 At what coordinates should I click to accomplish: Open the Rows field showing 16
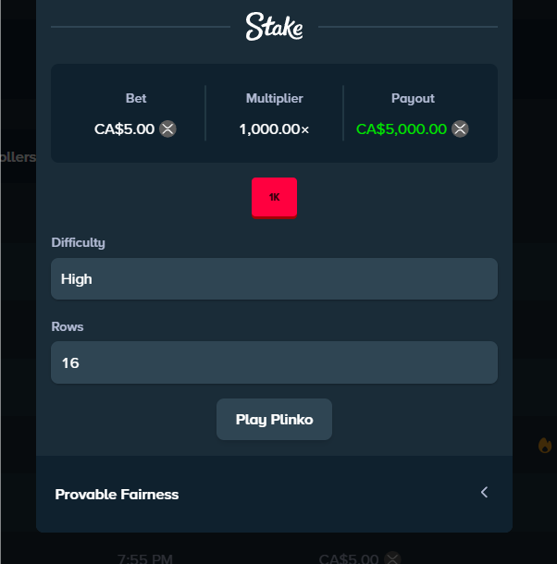[274, 362]
